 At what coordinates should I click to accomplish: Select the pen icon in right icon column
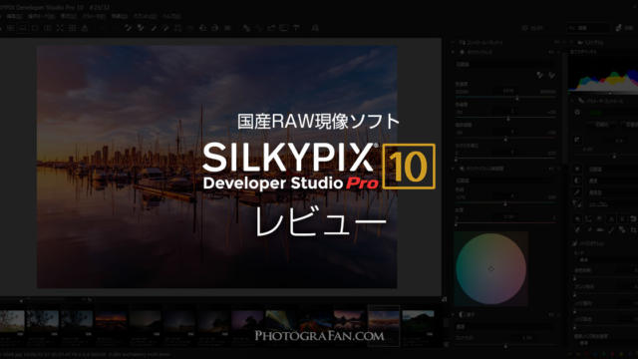pos(578,192)
